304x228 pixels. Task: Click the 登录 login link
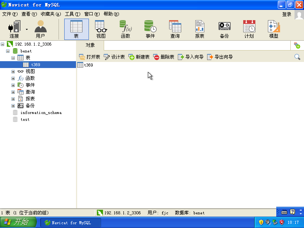click(x=287, y=14)
